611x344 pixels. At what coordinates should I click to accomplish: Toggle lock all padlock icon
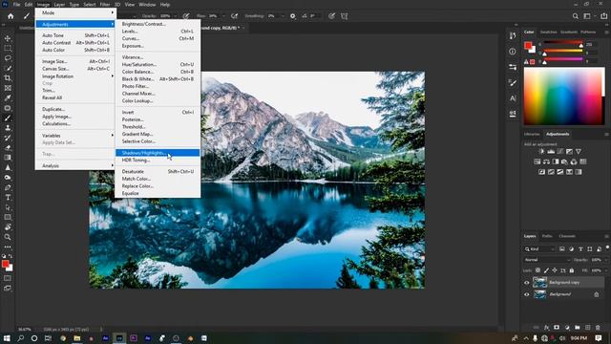[572, 270]
